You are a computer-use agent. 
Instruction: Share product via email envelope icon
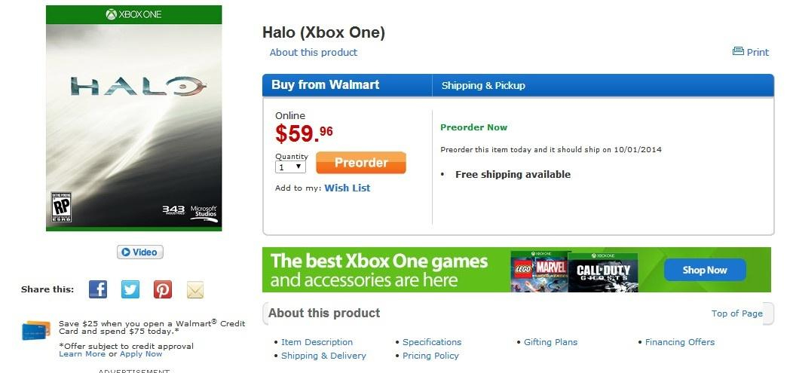click(x=195, y=289)
